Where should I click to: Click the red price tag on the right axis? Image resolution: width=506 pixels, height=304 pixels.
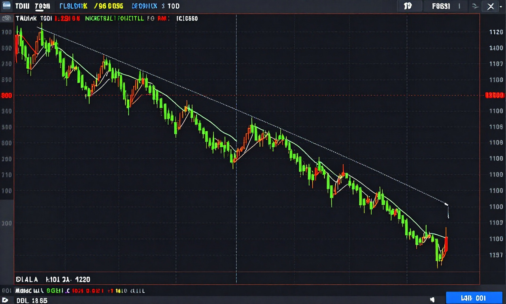click(x=495, y=95)
